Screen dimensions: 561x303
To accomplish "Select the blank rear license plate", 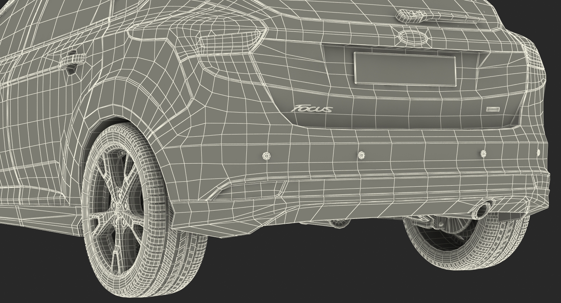I will coord(405,69).
